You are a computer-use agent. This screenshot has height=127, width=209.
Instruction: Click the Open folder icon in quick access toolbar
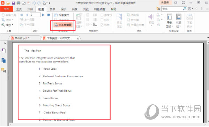click(8, 3)
